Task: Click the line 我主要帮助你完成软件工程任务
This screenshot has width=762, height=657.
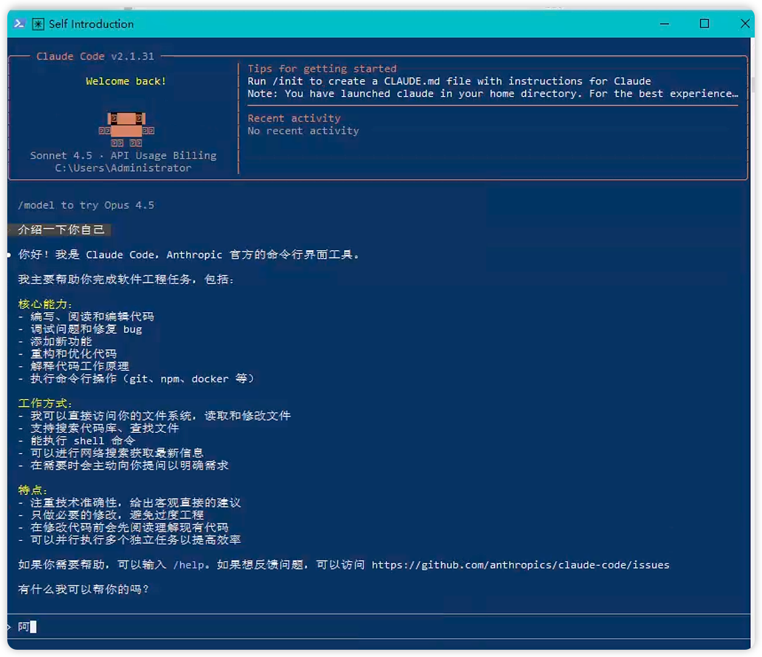Action: (126, 279)
